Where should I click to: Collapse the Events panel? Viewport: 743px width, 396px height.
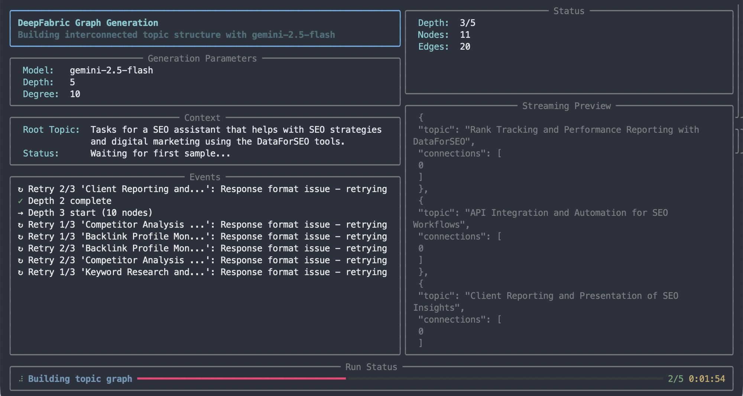[x=205, y=177]
